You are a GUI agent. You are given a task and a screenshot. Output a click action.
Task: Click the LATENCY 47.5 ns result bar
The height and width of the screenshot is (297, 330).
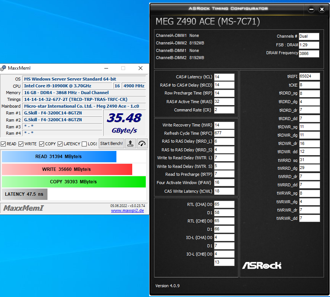coord(24,194)
